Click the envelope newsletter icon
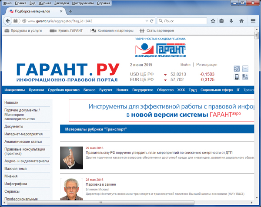The image size is (261, 207). (x=245, y=69)
